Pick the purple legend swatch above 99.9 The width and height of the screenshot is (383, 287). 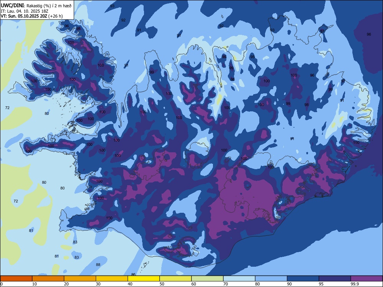pos(367,279)
